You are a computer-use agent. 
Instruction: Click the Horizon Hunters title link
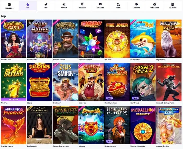pyautogui.click(x=110, y=146)
